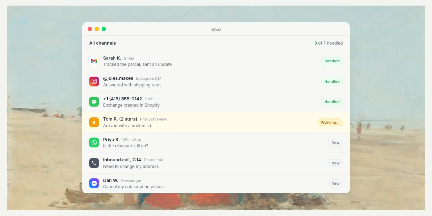Click the All channels heading
This screenshot has width=432, height=216.
pos(102,43)
